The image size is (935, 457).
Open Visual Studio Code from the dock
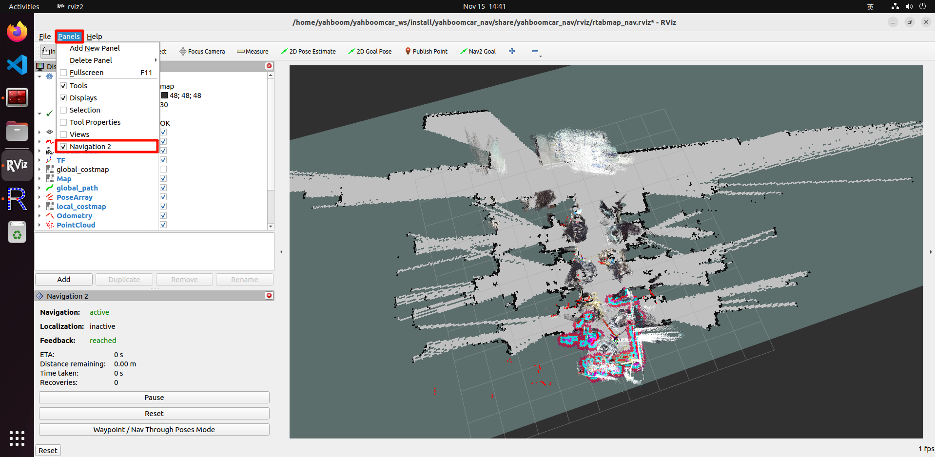17,65
